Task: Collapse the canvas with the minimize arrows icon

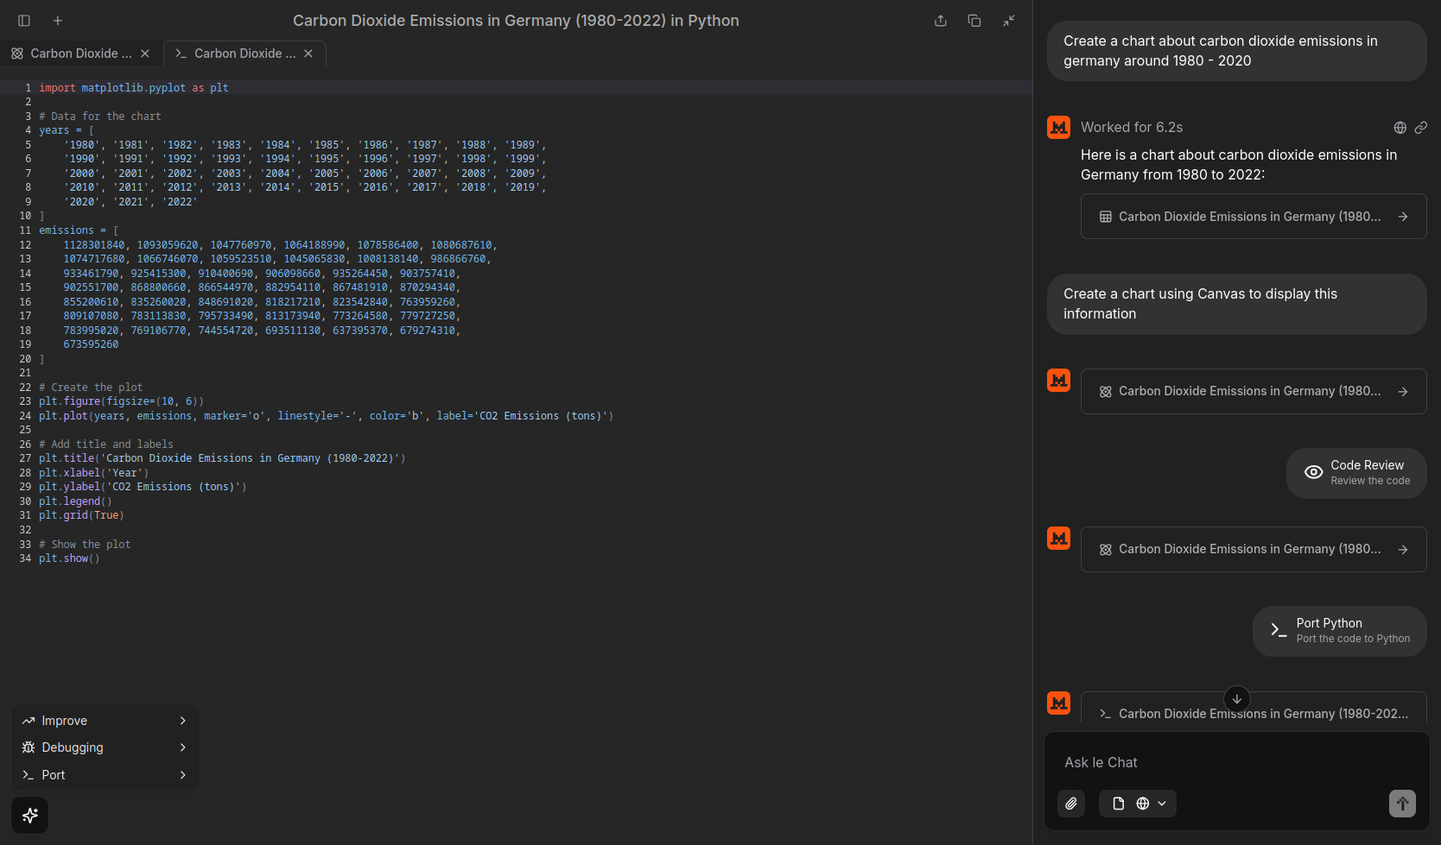Action: [x=1008, y=21]
